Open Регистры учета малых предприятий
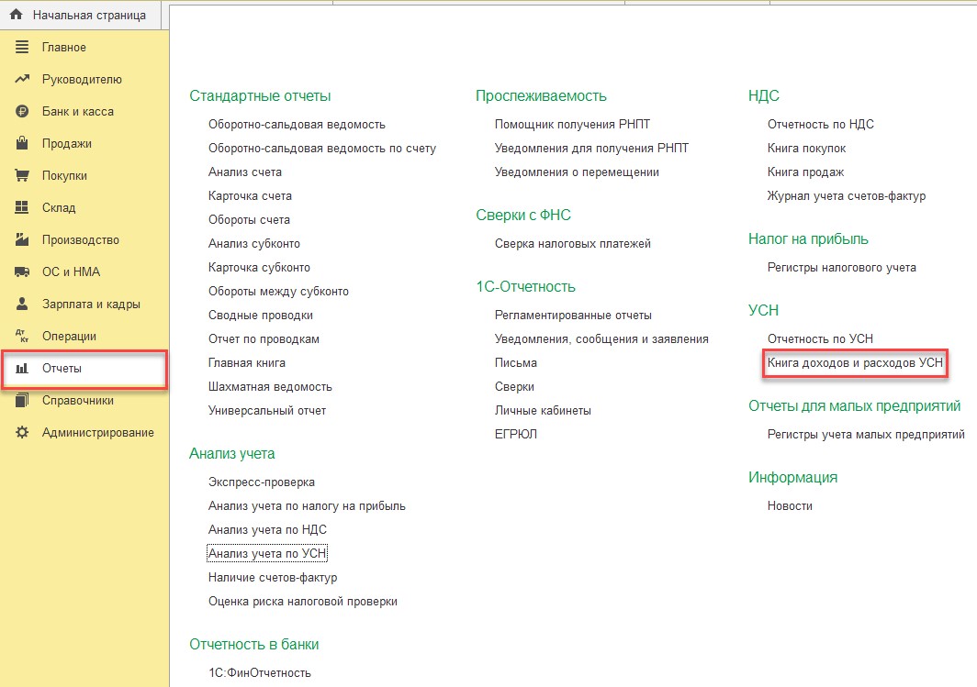 (866, 435)
